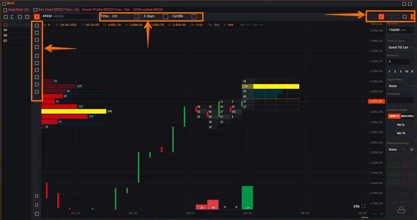The width and height of the screenshot is (417, 220).
Task: Open the Placing strategy gear settings
Action: (412, 149)
